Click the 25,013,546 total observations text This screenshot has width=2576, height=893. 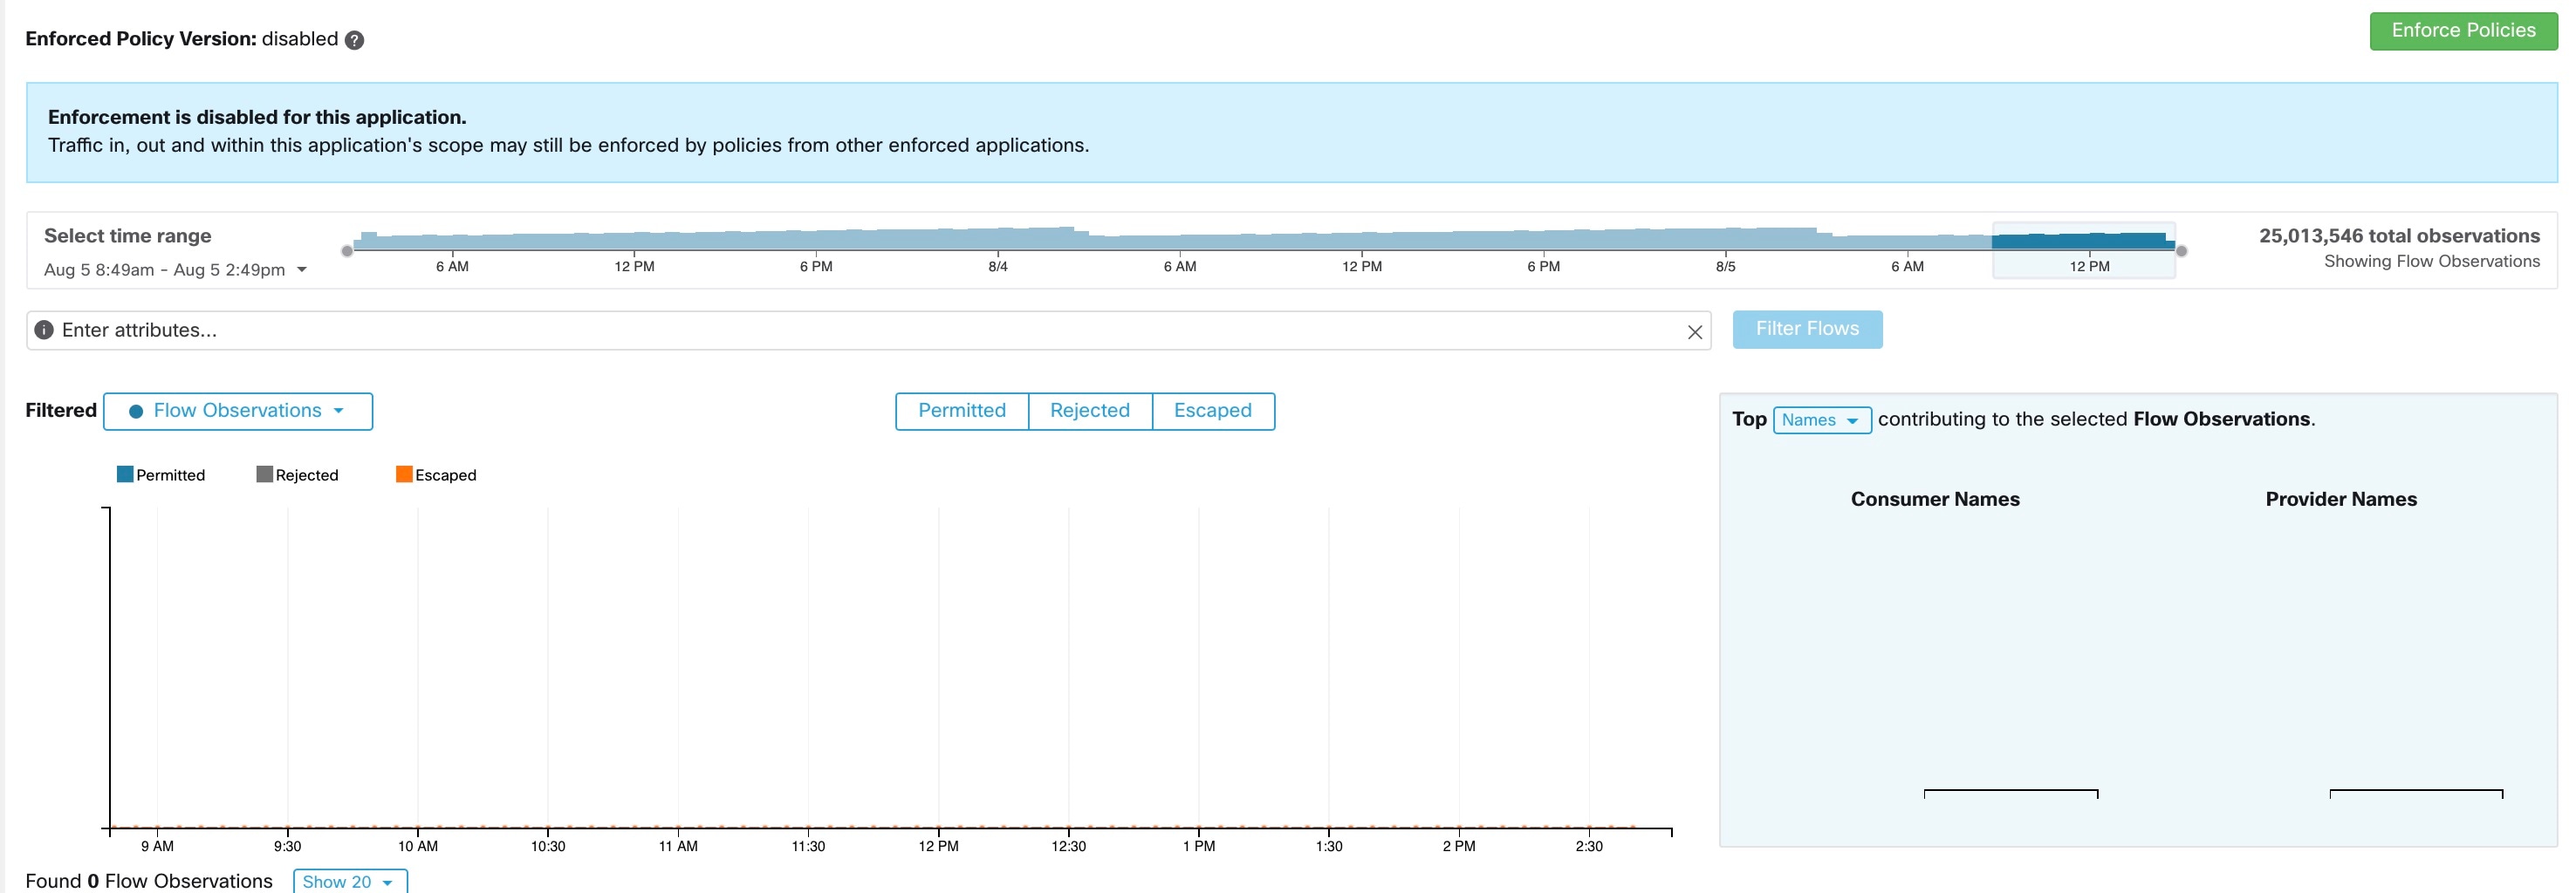[2399, 235]
